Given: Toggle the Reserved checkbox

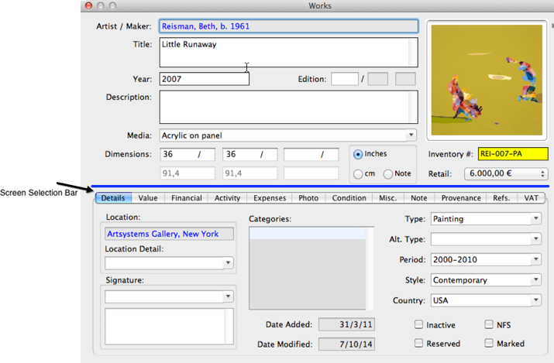Looking at the screenshot, I should 419,343.
